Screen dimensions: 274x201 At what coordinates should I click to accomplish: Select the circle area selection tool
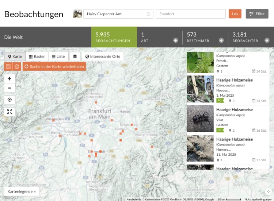[x=17, y=66]
